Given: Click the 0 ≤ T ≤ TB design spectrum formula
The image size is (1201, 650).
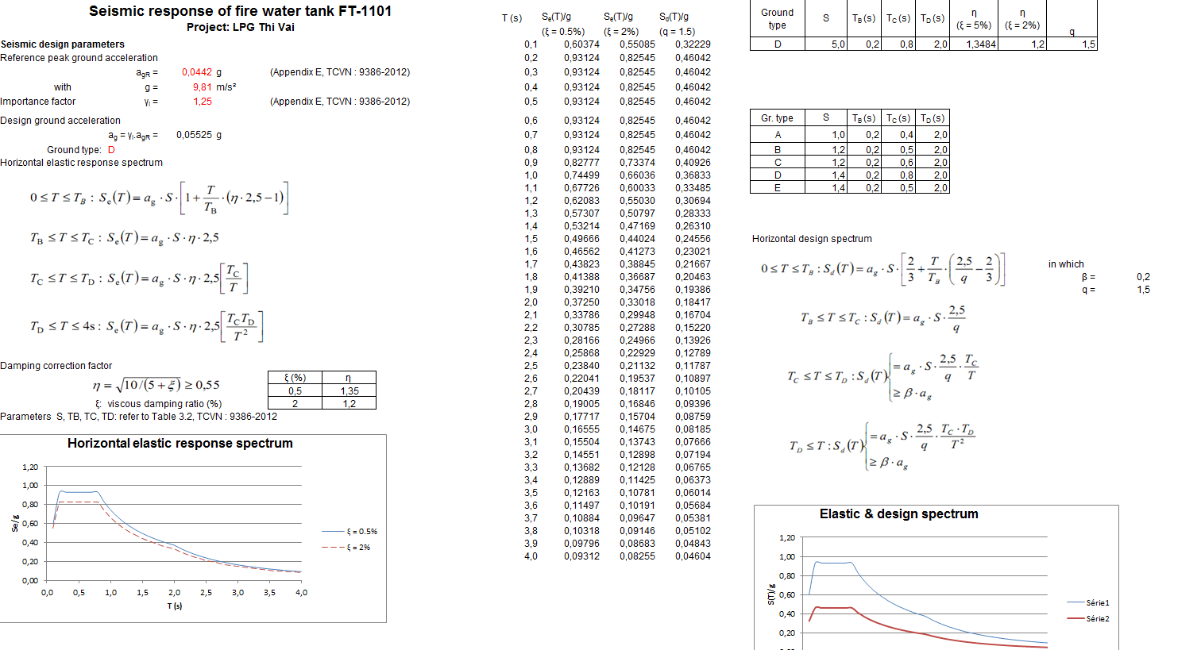Looking at the screenshot, I should click(883, 269).
